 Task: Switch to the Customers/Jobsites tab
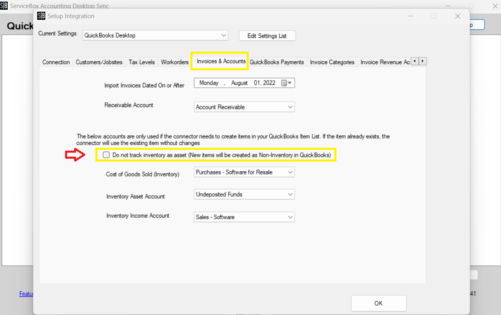click(x=99, y=62)
